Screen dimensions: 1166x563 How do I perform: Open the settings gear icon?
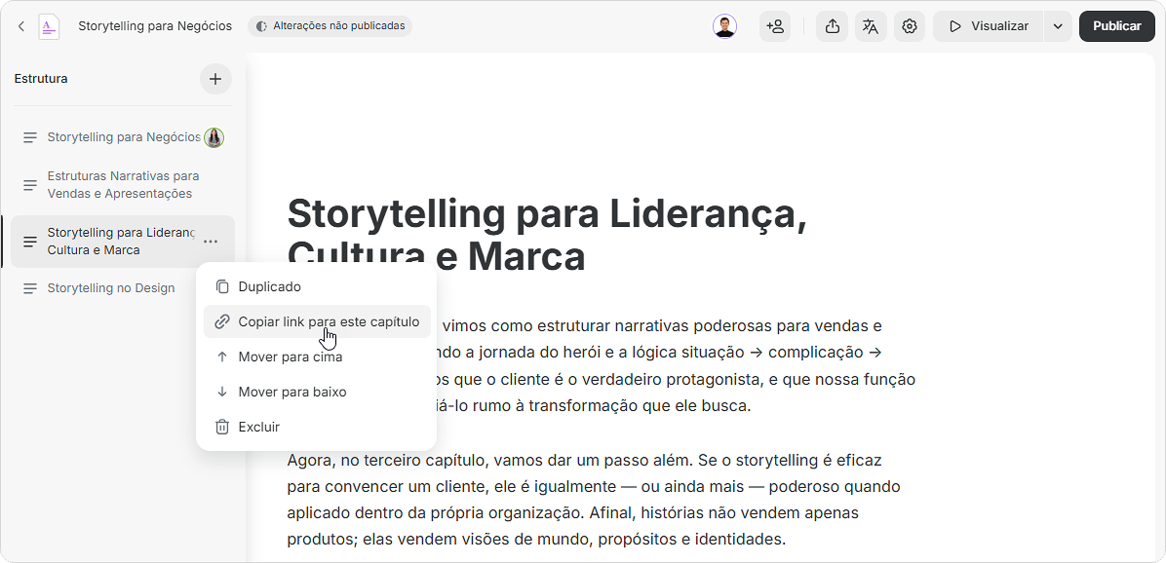(x=910, y=26)
